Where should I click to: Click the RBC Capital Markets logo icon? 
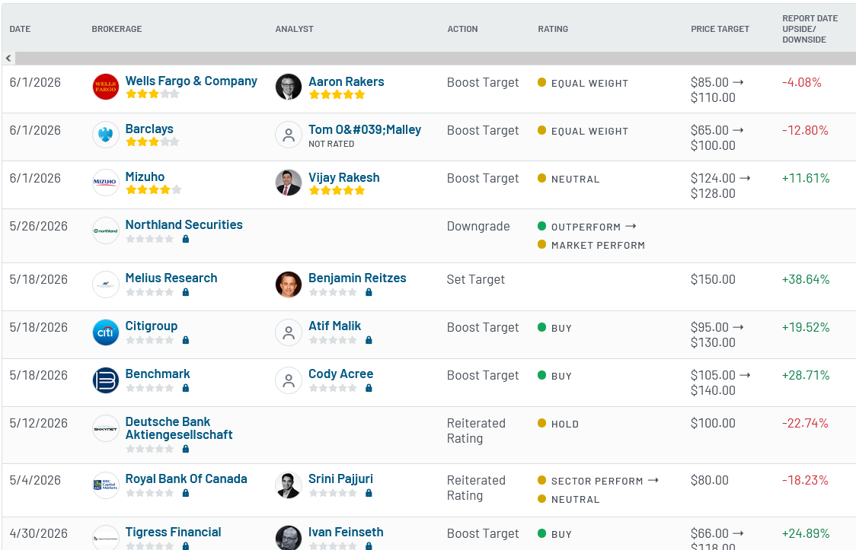coord(105,485)
